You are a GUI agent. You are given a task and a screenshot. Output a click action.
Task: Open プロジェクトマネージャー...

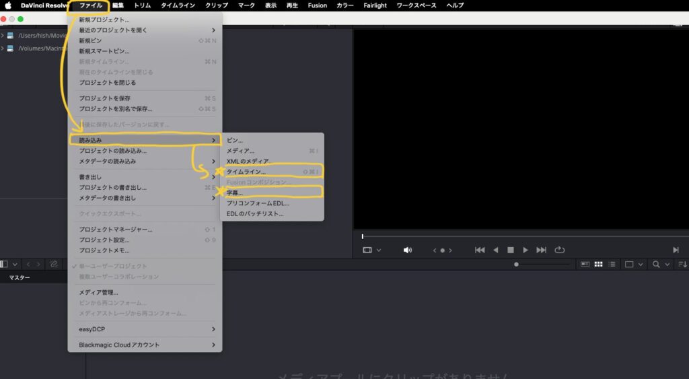coord(145,230)
